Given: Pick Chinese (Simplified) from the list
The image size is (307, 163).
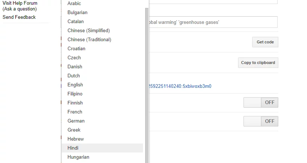Looking at the screenshot, I should point(89,31).
